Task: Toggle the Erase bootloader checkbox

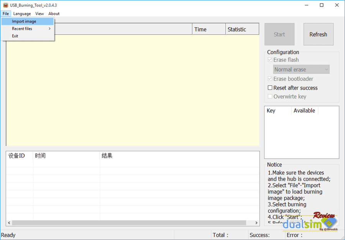Action: pos(270,79)
